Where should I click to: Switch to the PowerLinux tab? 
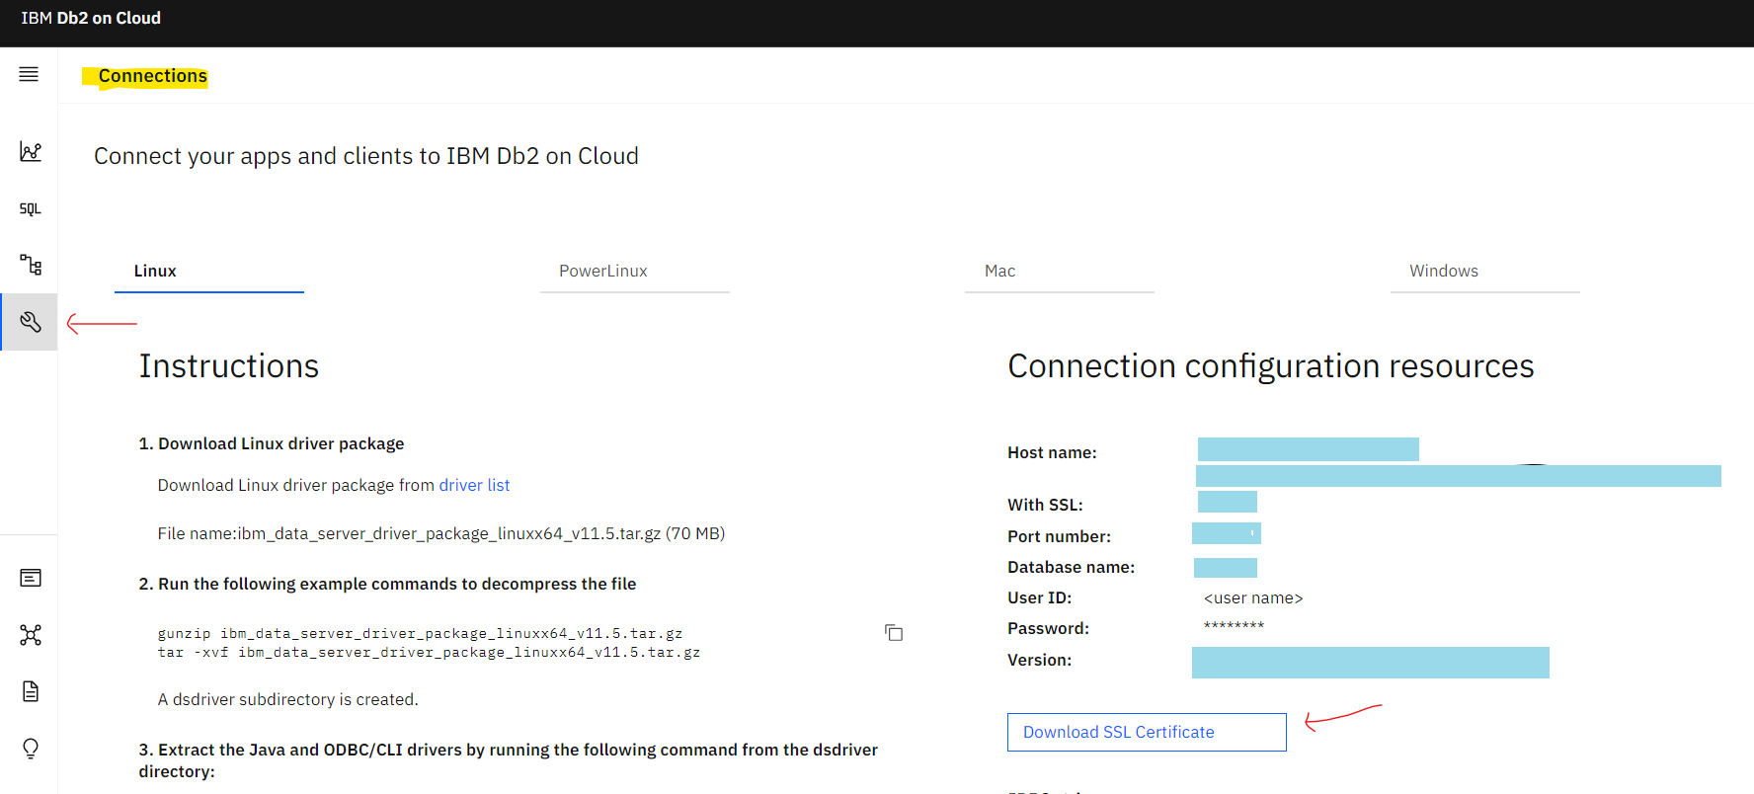click(x=603, y=271)
